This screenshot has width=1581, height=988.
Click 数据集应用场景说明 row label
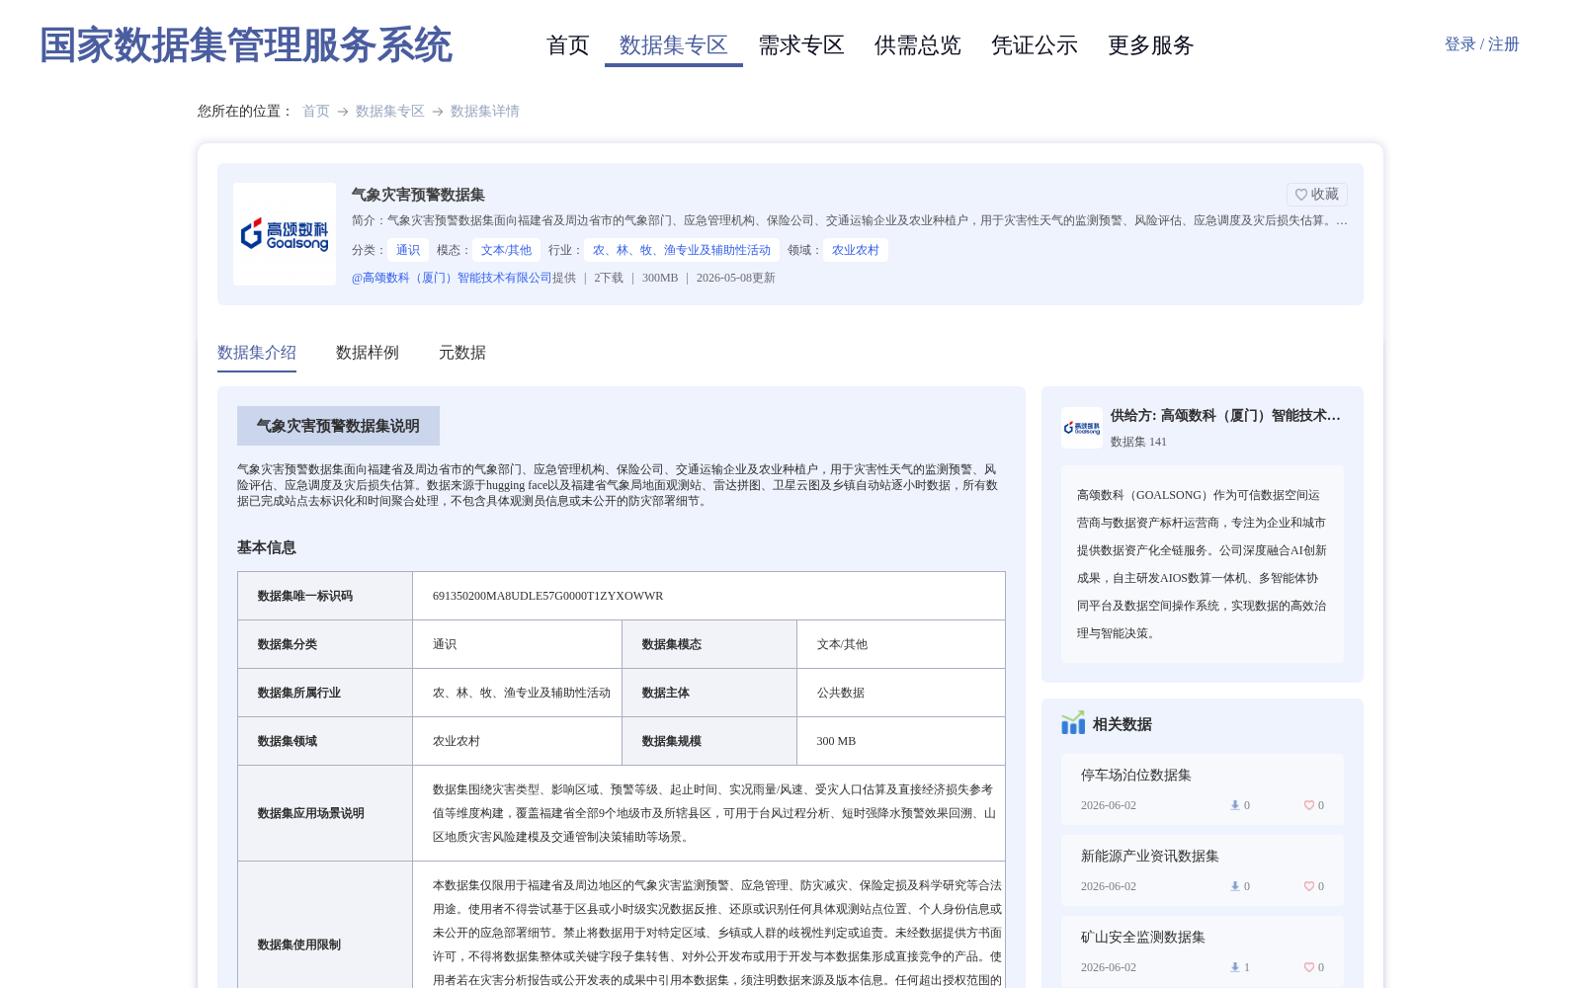coord(325,813)
